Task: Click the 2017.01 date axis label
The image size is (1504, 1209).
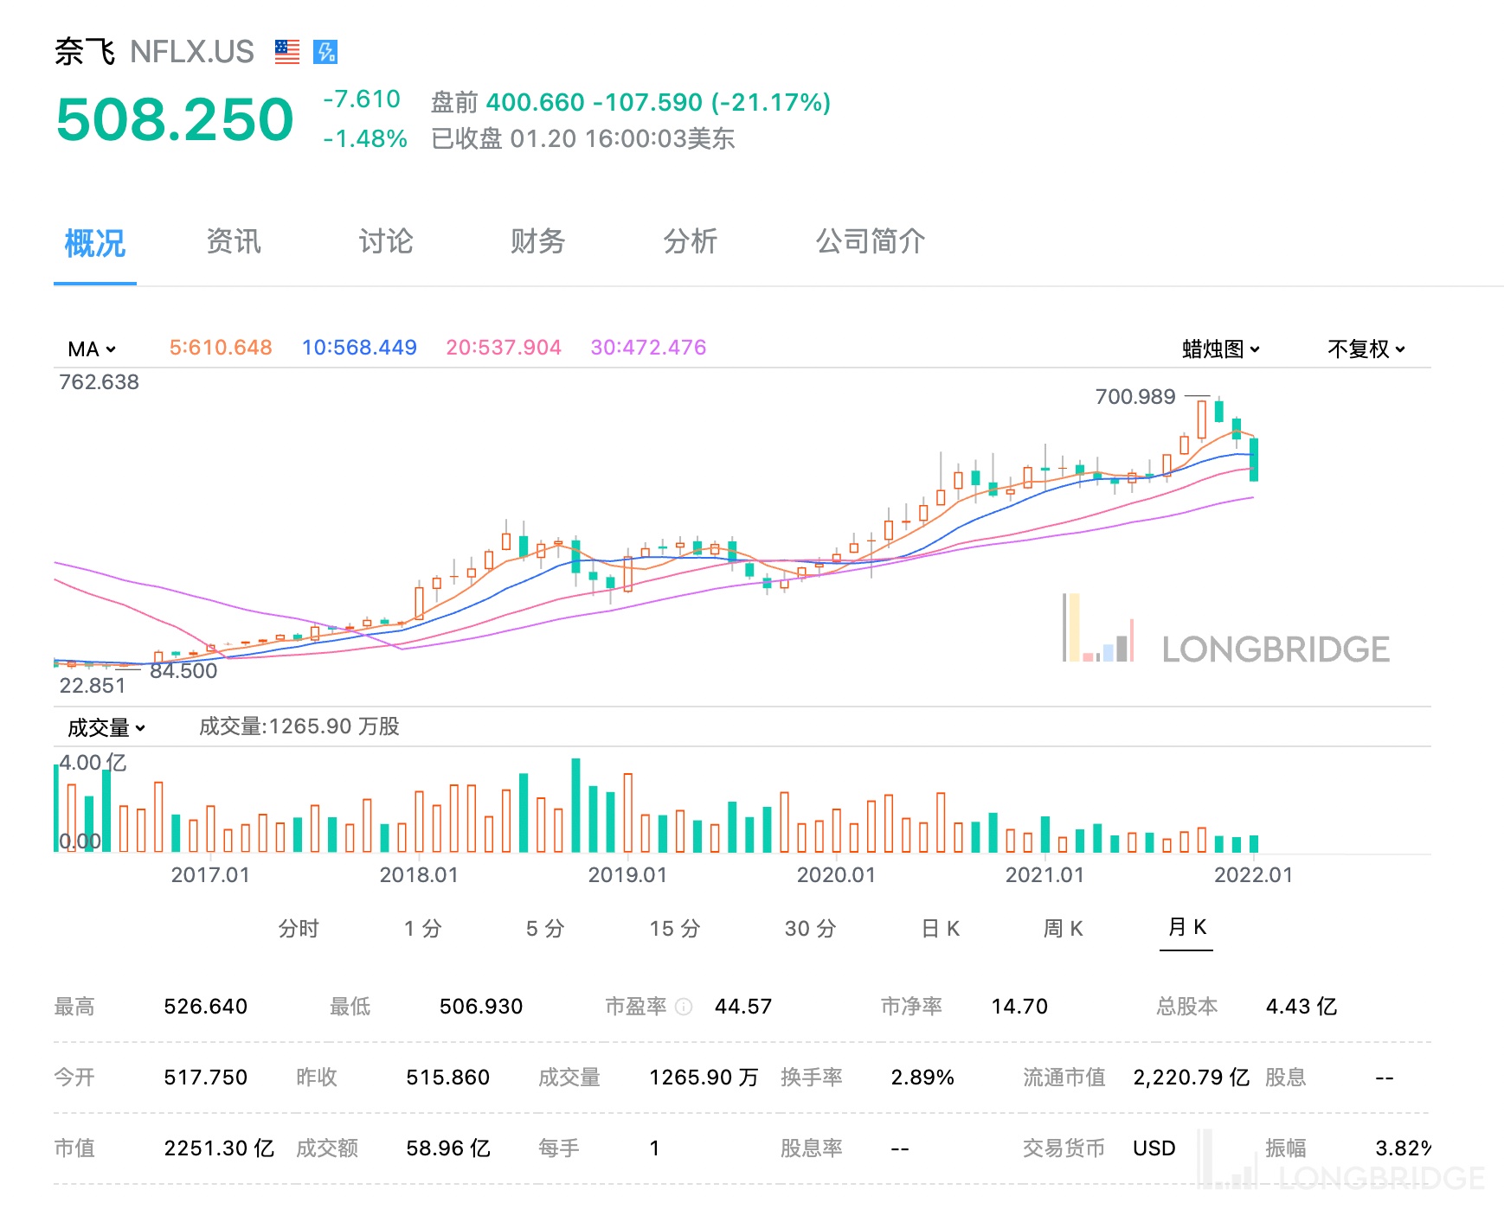Action: click(x=210, y=875)
